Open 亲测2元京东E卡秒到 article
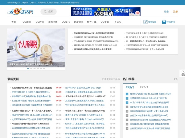The height and width of the screenshot is (138, 185). (85, 119)
